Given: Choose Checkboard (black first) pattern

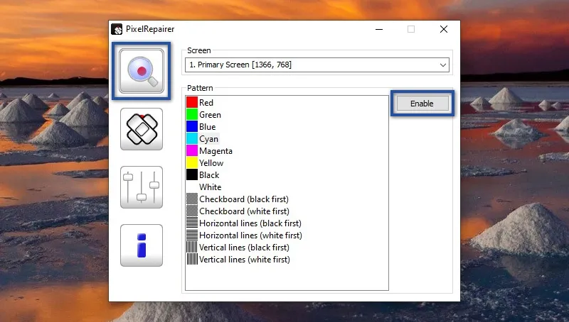Looking at the screenshot, I should [238, 199].
